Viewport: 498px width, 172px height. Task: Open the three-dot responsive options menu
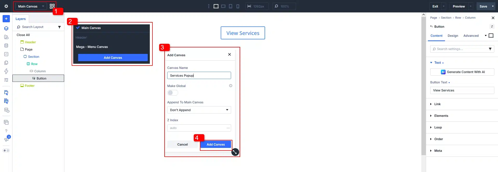209,6
